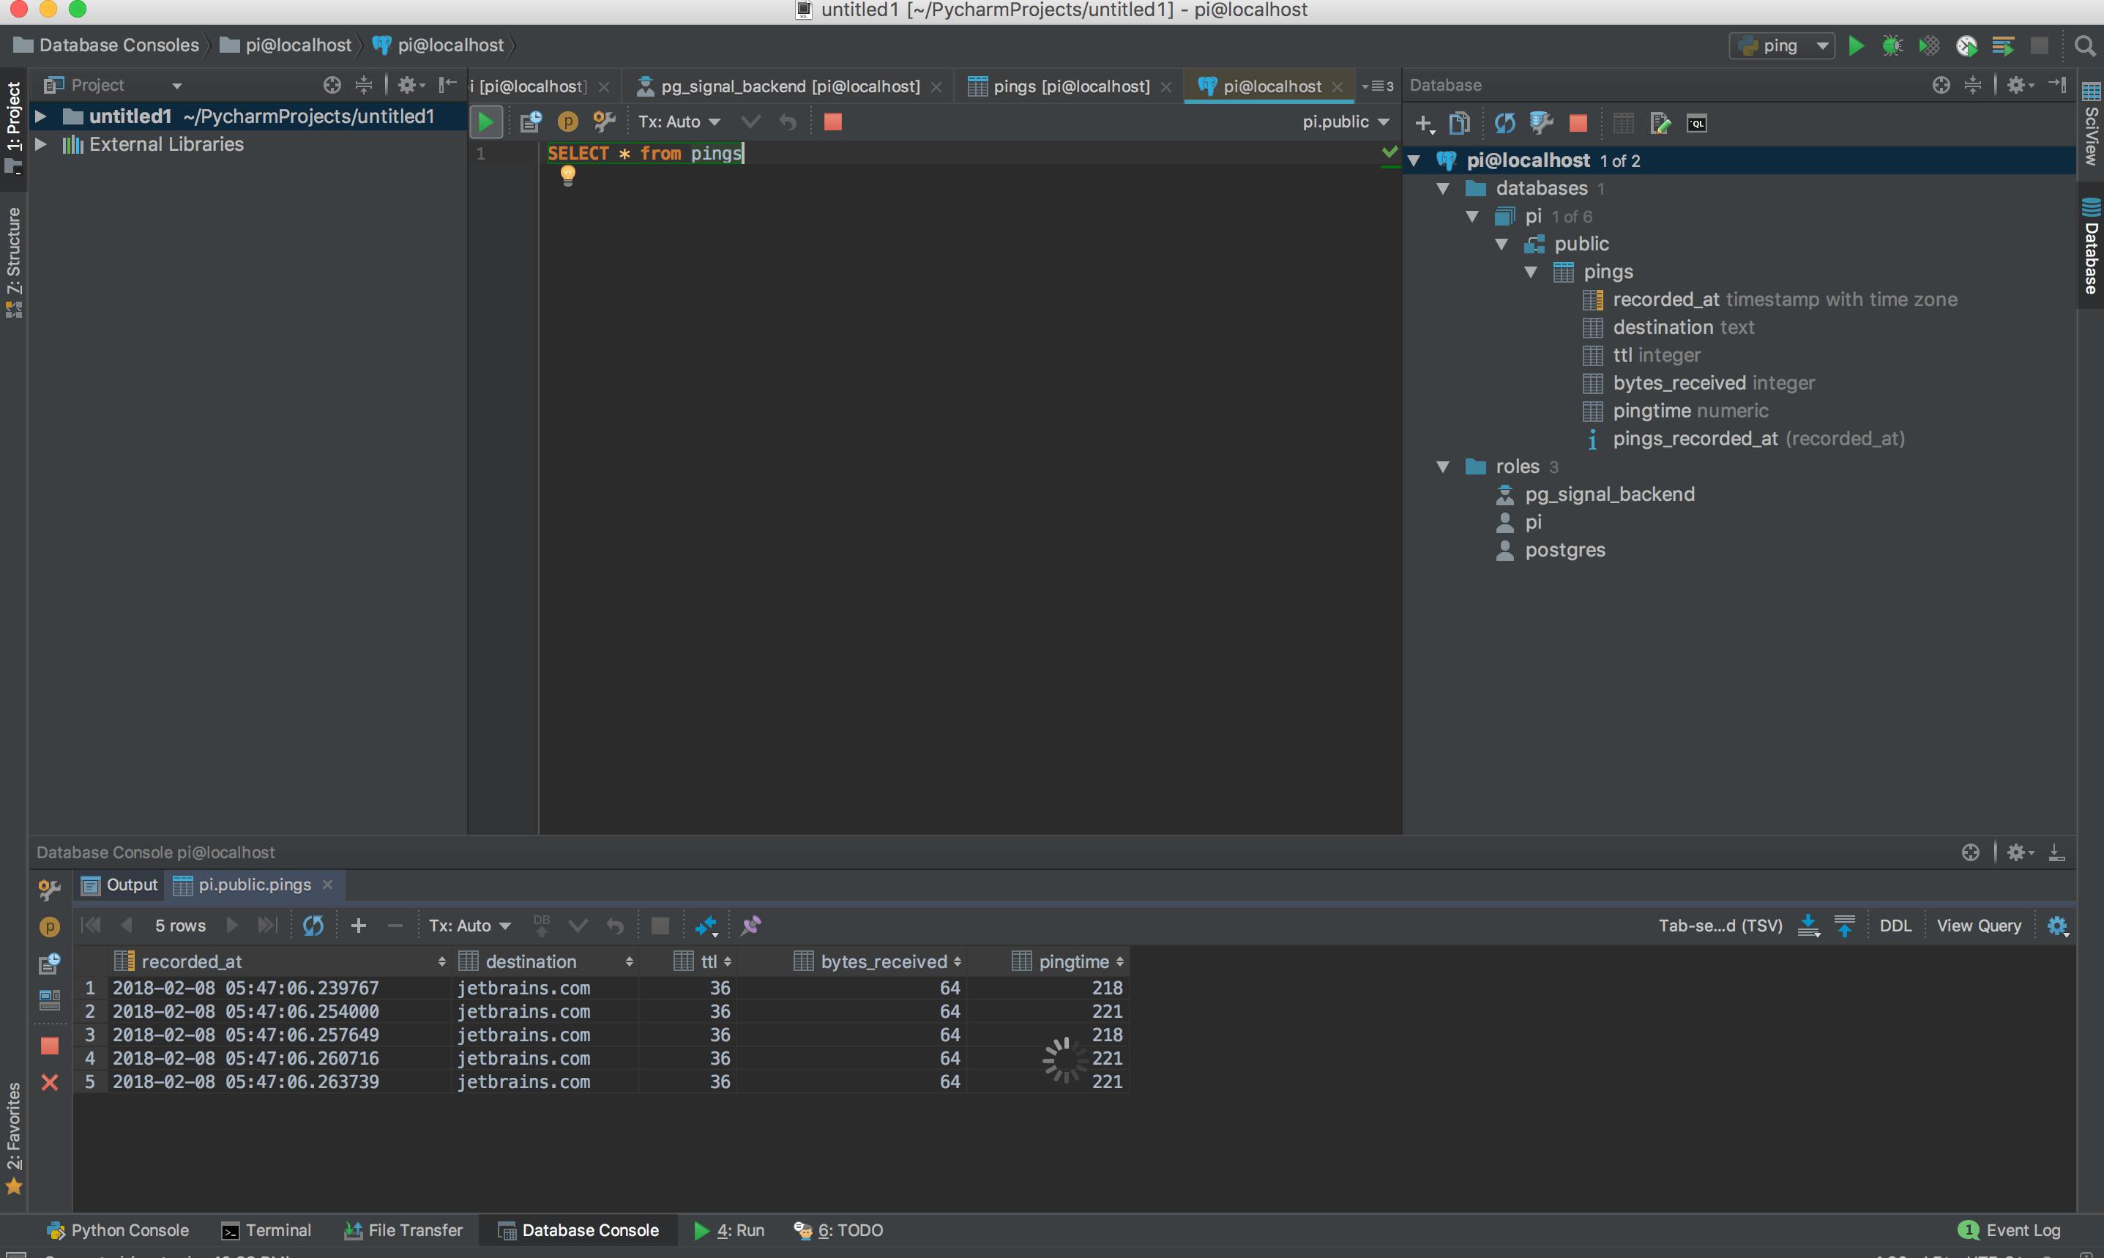Refresh the database tree in Database panel

pos(1504,124)
